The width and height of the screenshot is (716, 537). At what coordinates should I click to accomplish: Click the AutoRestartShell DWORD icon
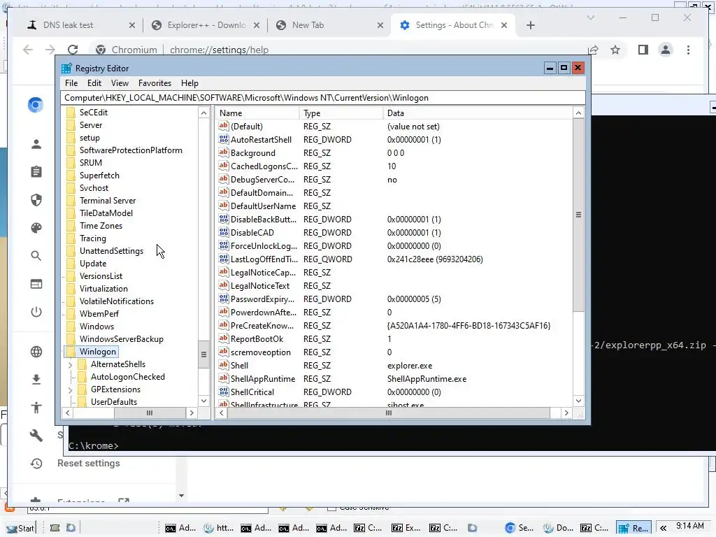click(x=223, y=139)
